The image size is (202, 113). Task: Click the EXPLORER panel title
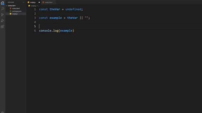click(11, 2)
